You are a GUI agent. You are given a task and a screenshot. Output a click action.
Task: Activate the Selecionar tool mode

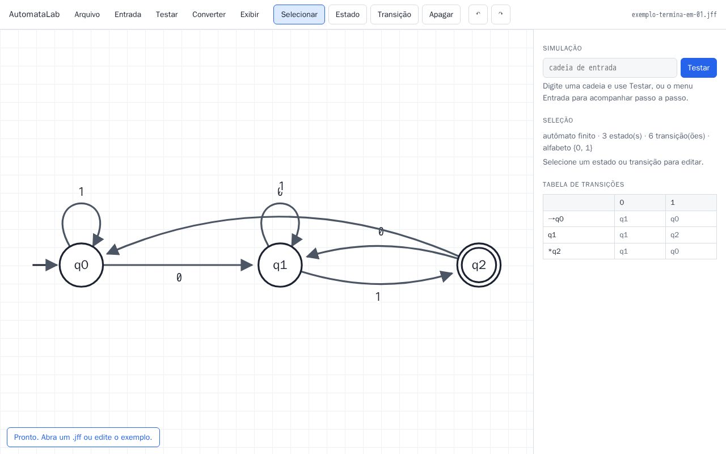click(x=299, y=15)
